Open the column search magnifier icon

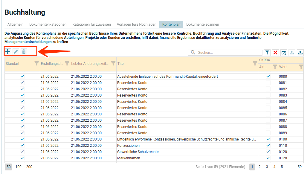pos(283,53)
